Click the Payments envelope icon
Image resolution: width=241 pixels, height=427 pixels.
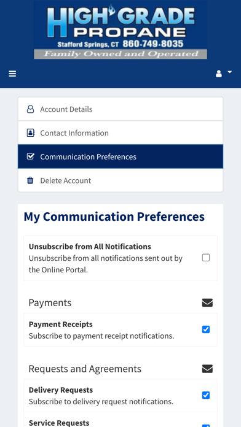[207, 302]
